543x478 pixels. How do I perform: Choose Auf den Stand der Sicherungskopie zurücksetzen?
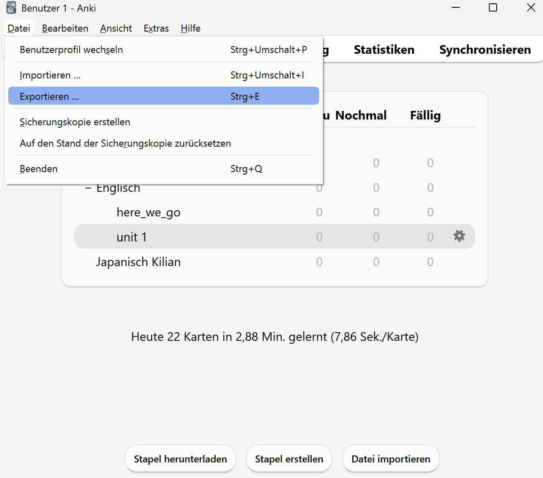pyautogui.click(x=164, y=143)
